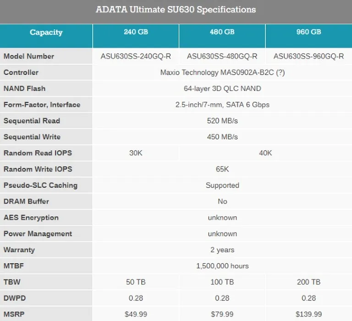352x321 pixels.
Task: Click '2.5-inch/7-mm, SATA 6 Gbps' value
Action: 222,105
